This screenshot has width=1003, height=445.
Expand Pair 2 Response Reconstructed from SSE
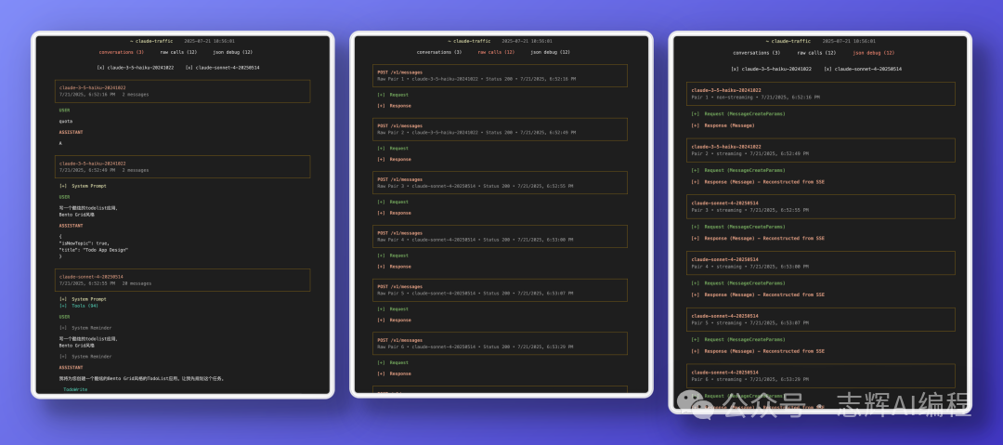[758, 182]
